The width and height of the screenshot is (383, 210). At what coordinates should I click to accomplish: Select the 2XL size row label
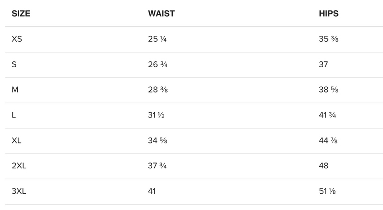(x=19, y=166)
